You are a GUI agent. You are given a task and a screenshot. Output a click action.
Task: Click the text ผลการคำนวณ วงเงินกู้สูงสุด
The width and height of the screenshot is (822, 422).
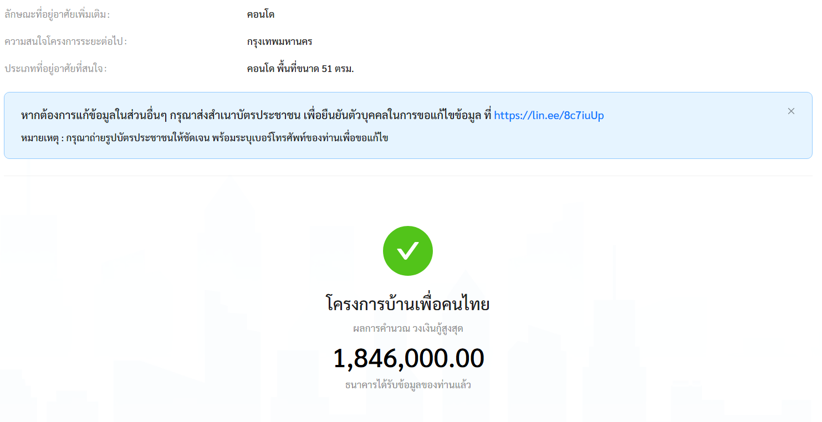point(408,328)
